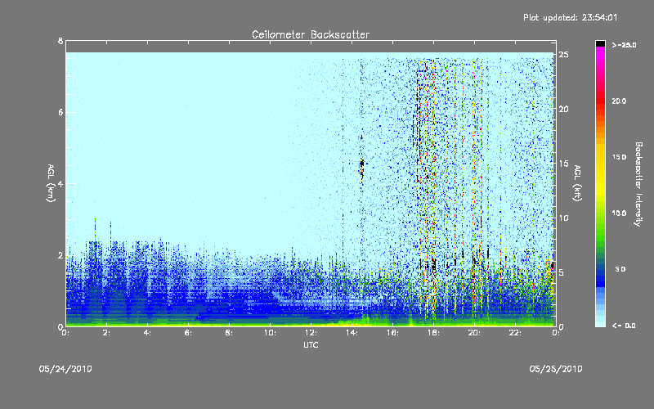This screenshot has height=409, width=654.
Task: Click the 25 kft tick label on right axis
Action: [563, 55]
